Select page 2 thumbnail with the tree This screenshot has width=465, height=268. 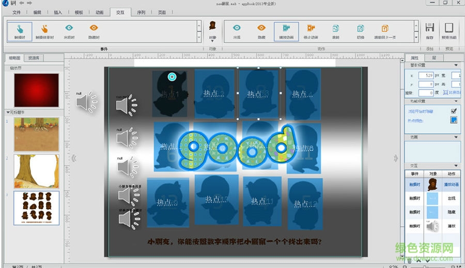(x=36, y=171)
